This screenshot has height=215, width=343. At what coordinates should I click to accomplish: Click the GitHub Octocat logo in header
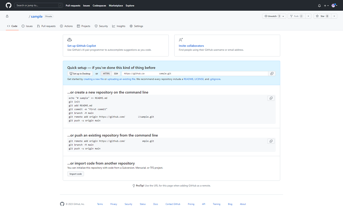(x=9, y=5)
